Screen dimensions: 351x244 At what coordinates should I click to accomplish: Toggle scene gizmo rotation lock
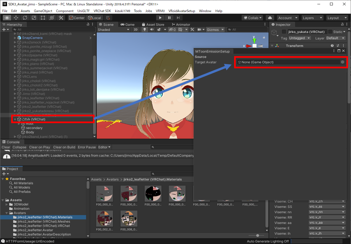pyautogui.click(x=264, y=37)
